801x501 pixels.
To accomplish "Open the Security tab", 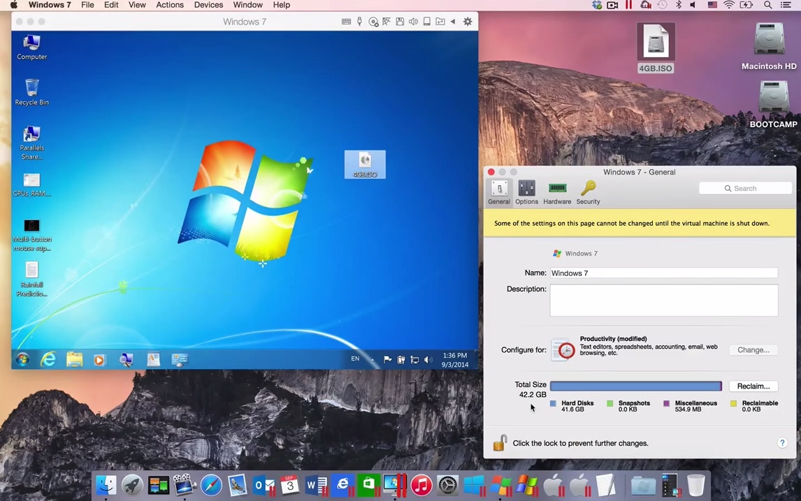I will point(588,193).
